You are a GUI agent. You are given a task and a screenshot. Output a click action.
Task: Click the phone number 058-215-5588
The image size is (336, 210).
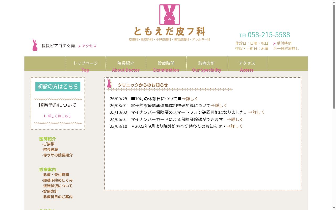(x=269, y=35)
